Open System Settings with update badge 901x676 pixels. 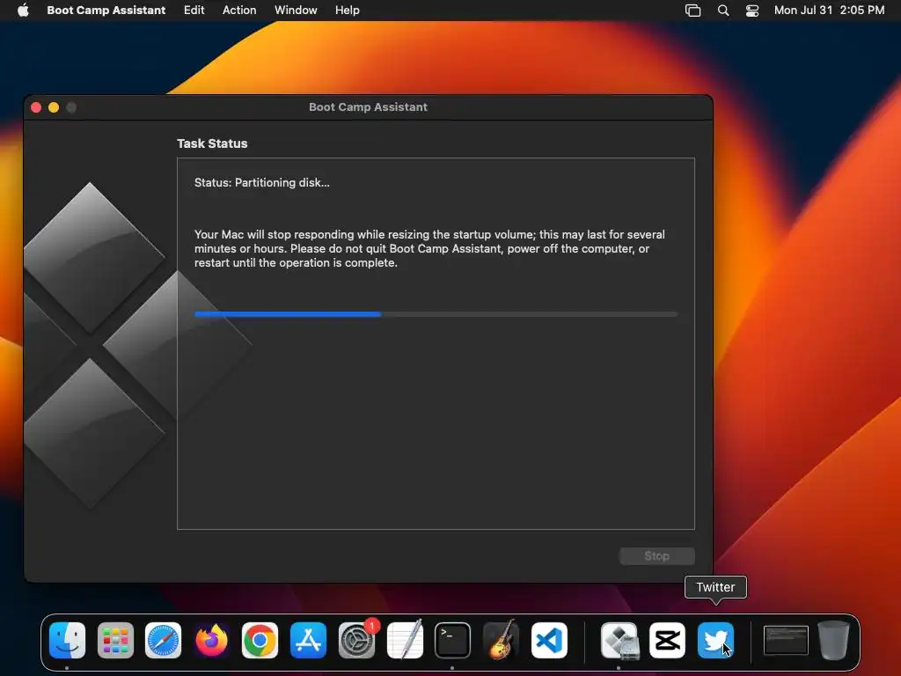coord(356,640)
